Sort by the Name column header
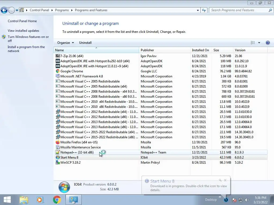The height and width of the screenshot is (205, 274). click(96, 50)
